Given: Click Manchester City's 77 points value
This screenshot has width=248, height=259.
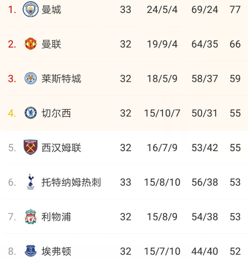Looking at the screenshot, I should (x=235, y=10).
